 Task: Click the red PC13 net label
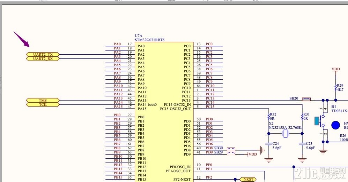210,98
